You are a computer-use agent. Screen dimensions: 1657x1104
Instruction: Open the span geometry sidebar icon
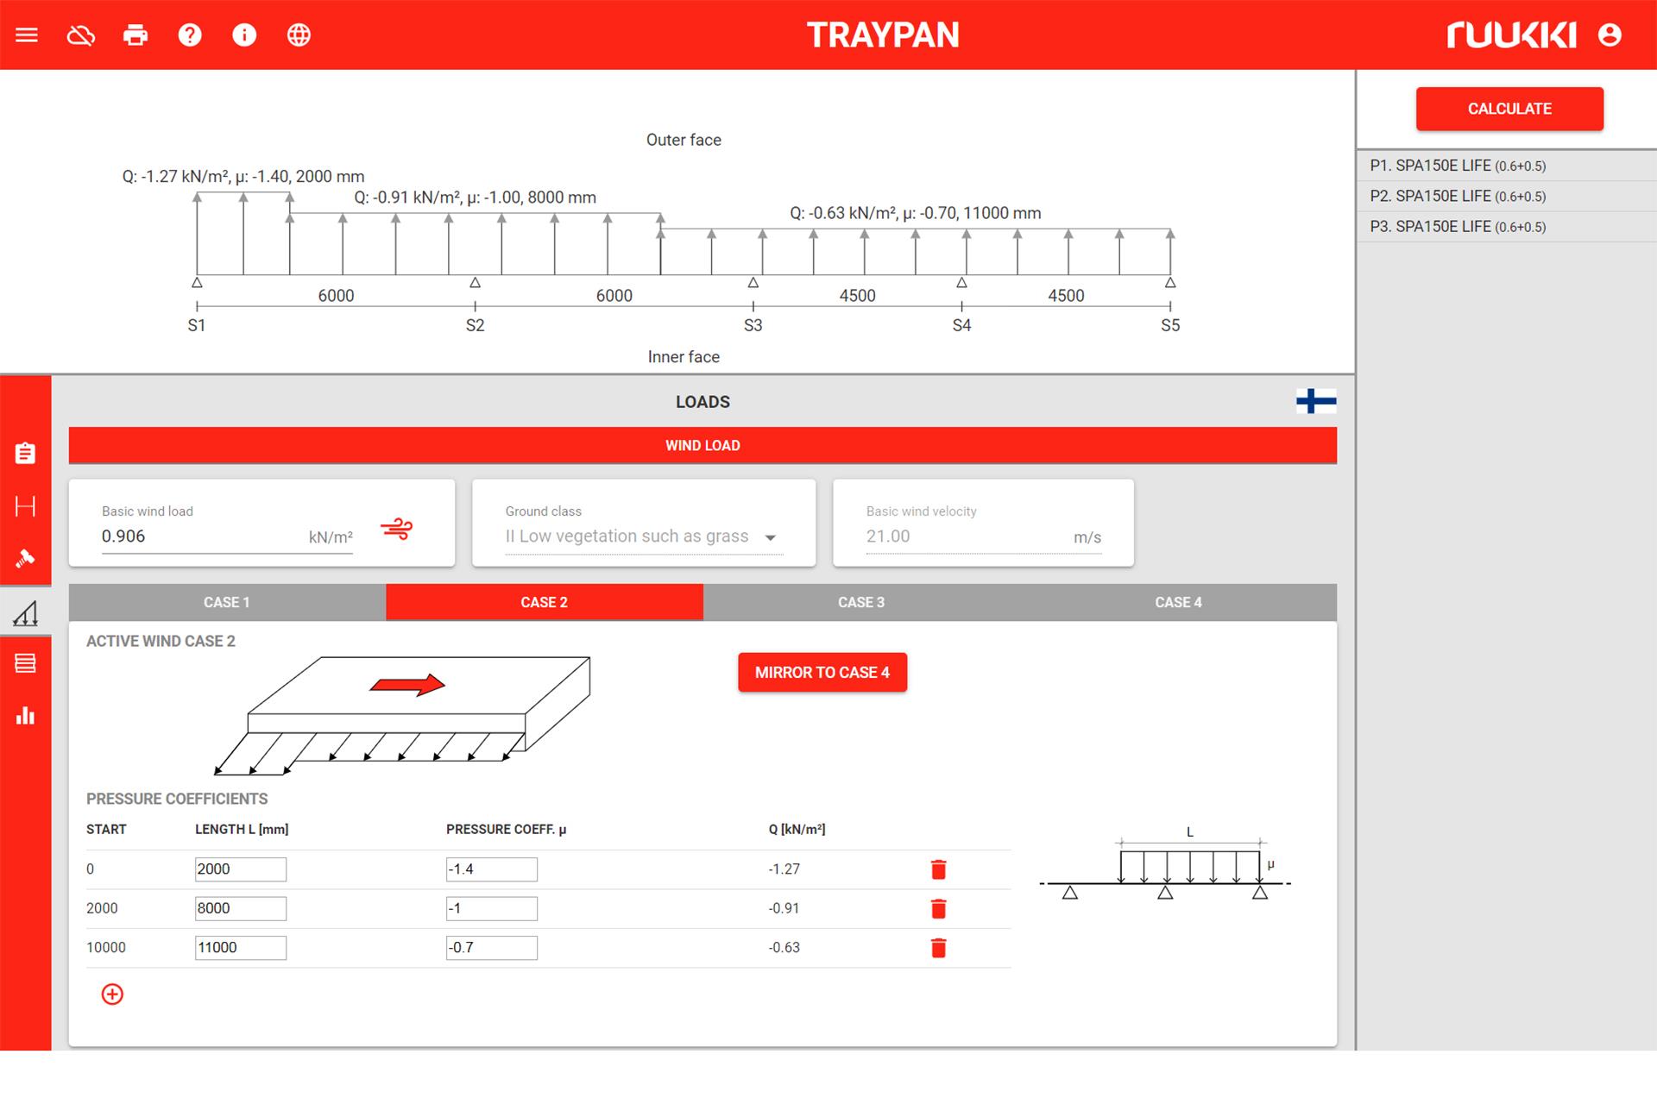click(25, 505)
